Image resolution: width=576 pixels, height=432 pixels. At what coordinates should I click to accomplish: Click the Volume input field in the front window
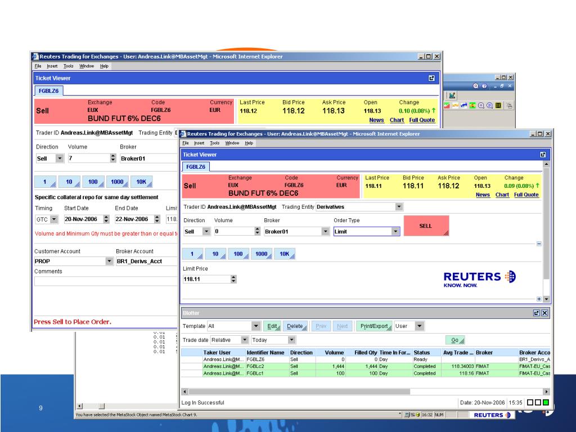coord(235,231)
